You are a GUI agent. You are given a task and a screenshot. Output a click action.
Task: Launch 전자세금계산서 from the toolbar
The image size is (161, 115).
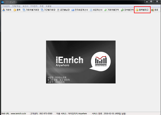[x=80, y=10]
